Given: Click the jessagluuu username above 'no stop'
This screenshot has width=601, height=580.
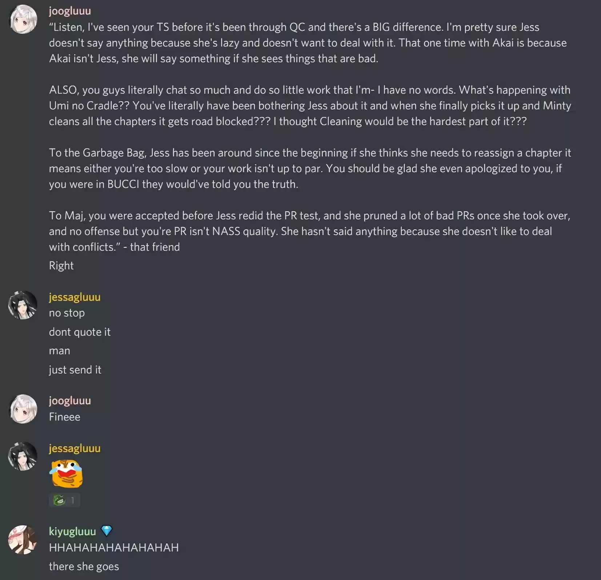Looking at the screenshot, I should click(x=75, y=297).
